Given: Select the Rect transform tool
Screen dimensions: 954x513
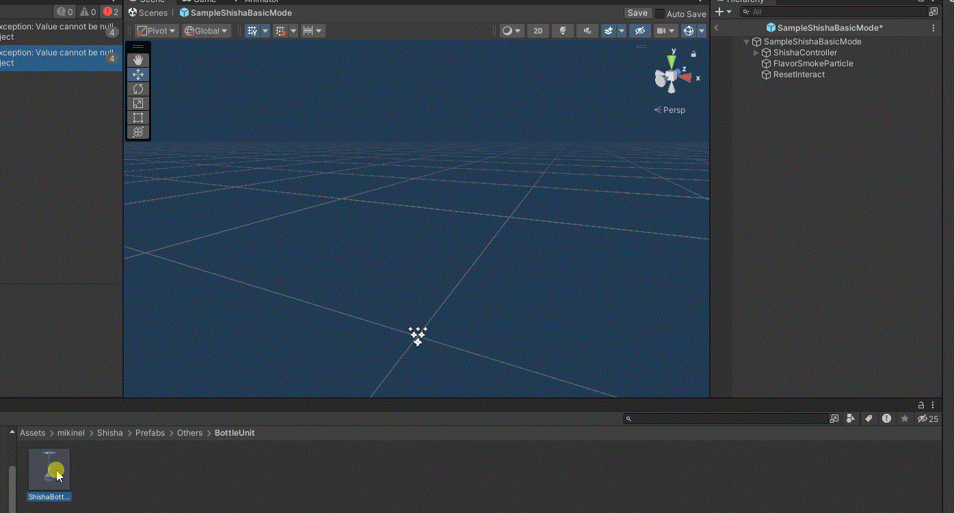Looking at the screenshot, I should 138,118.
